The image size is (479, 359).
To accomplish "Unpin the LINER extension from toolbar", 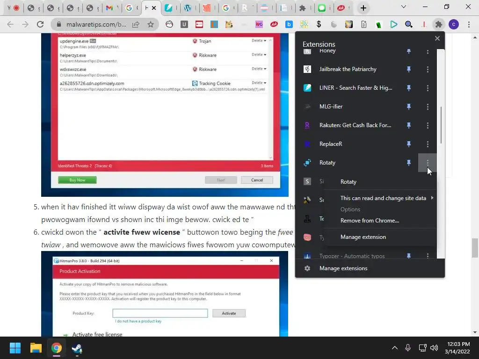I will (x=409, y=88).
